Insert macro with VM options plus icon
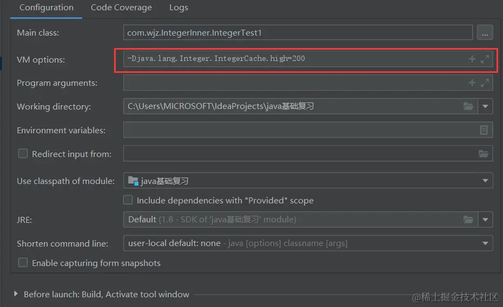This screenshot has height=307, width=503. tap(472, 59)
